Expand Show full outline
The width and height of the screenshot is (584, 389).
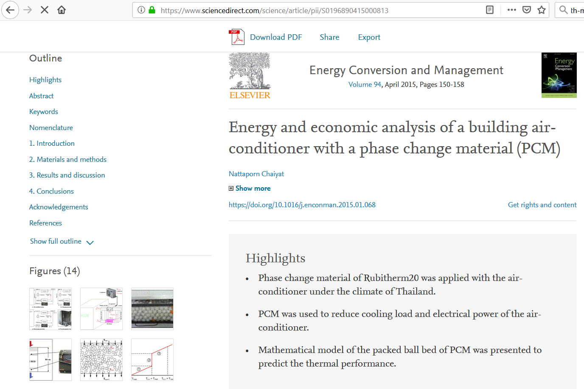tap(62, 242)
